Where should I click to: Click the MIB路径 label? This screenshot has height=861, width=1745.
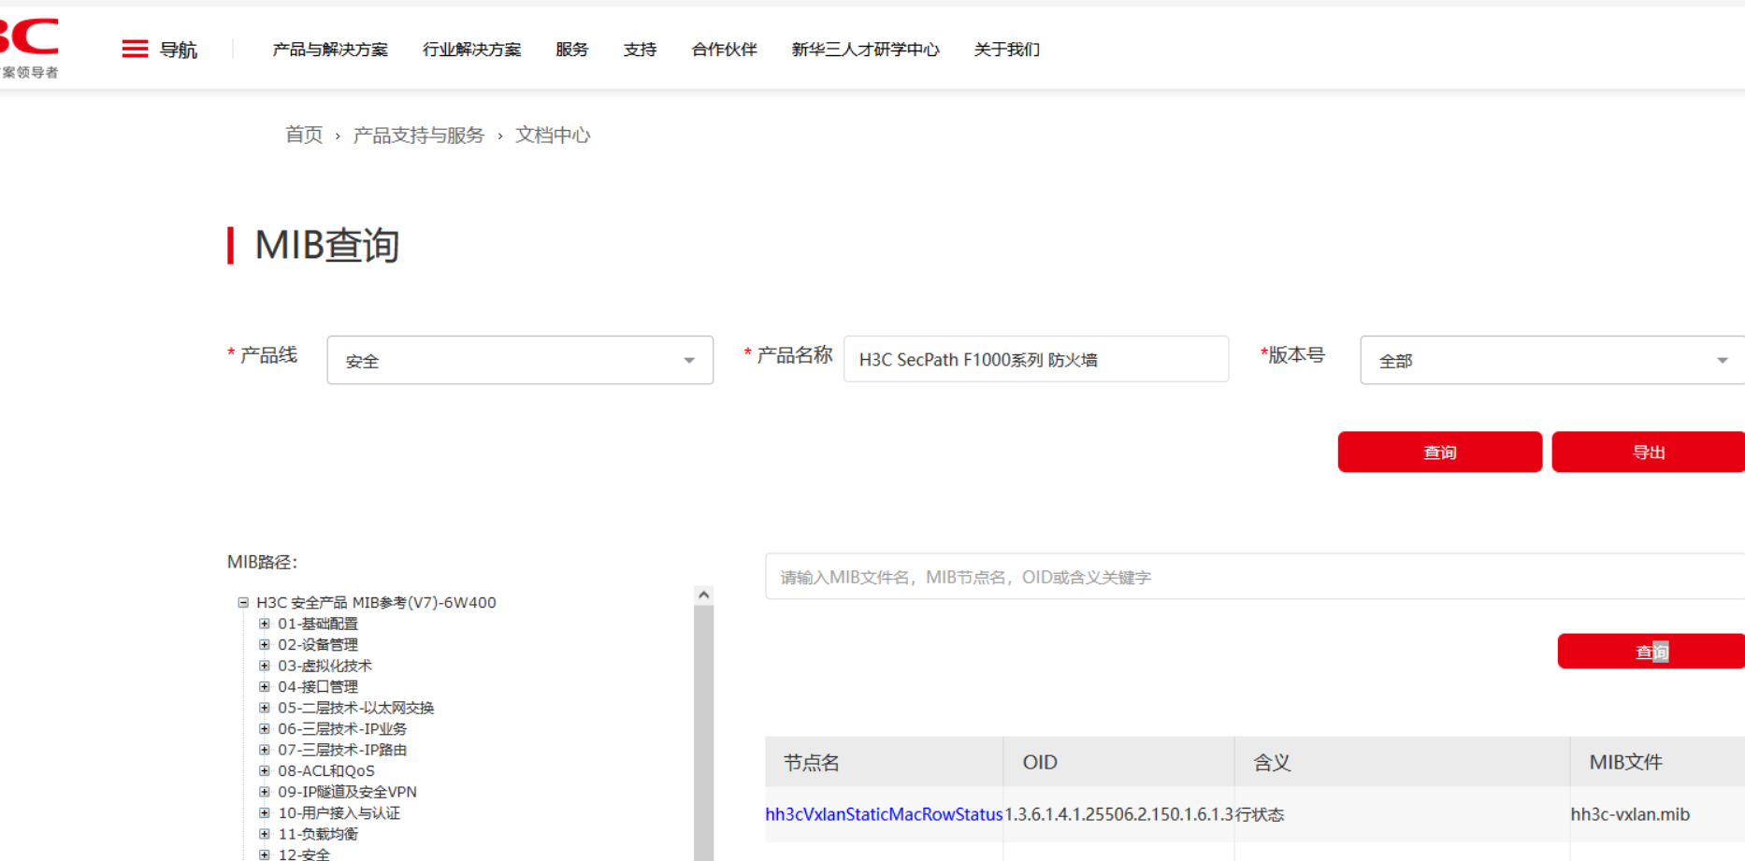click(x=262, y=562)
